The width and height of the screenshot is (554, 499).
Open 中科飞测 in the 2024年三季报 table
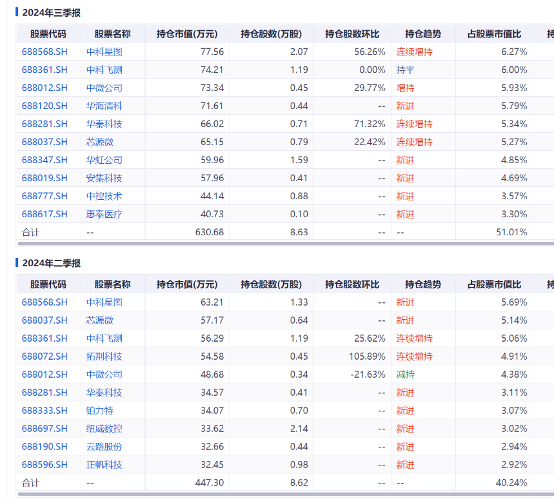point(104,70)
